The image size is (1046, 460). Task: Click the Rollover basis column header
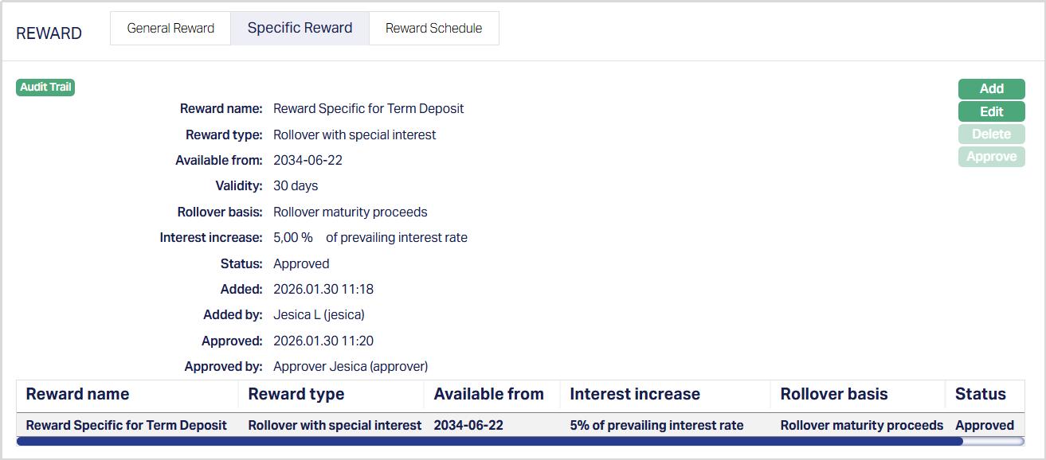click(x=834, y=394)
